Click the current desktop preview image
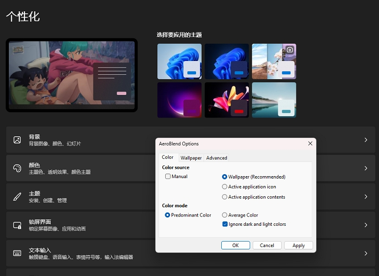The height and width of the screenshot is (276, 379). 72,75
